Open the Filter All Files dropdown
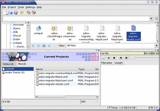Image resolution: width=160 pixels, height=111 pixels. [x=157, y=46]
